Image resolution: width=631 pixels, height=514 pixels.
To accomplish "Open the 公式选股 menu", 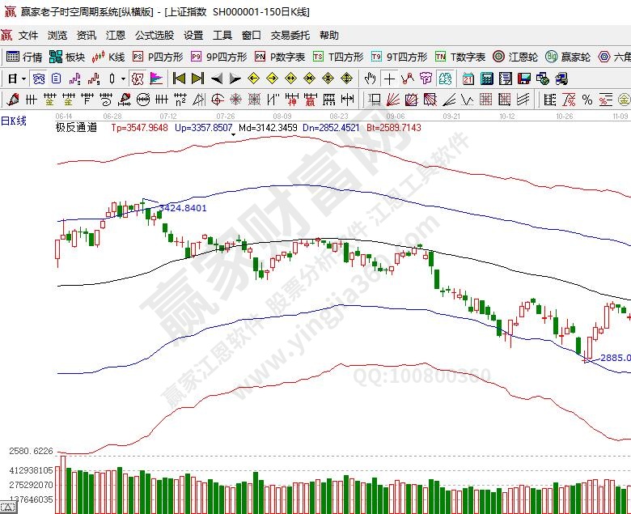I will coord(154,36).
